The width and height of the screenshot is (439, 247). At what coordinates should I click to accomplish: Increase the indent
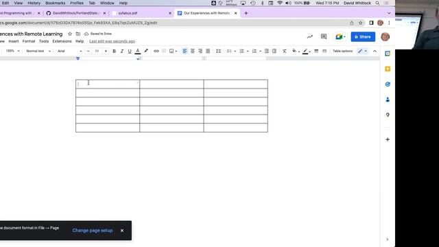click(x=274, y=51)
